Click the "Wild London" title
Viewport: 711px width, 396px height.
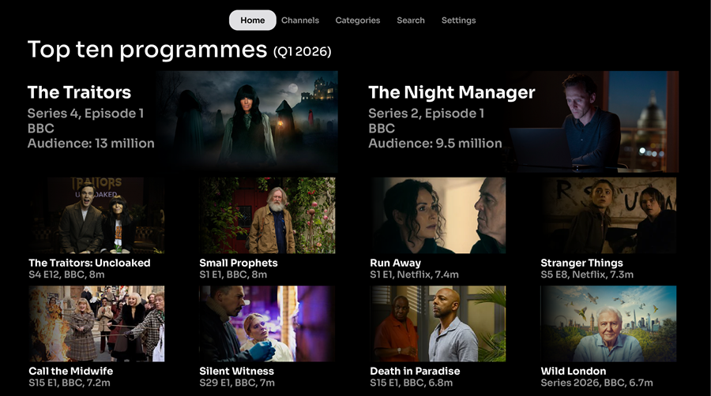pyautogui.click(x=574, y=371)
